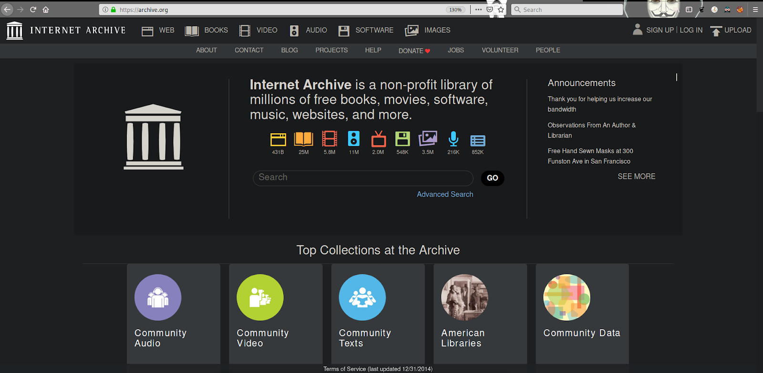
Task: Open the Web section icon in the navbar
Action: 147,31
